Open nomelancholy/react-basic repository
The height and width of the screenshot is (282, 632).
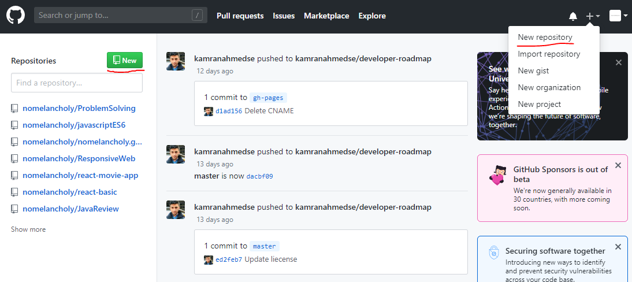pyautogui.click(x=70, y=192)
